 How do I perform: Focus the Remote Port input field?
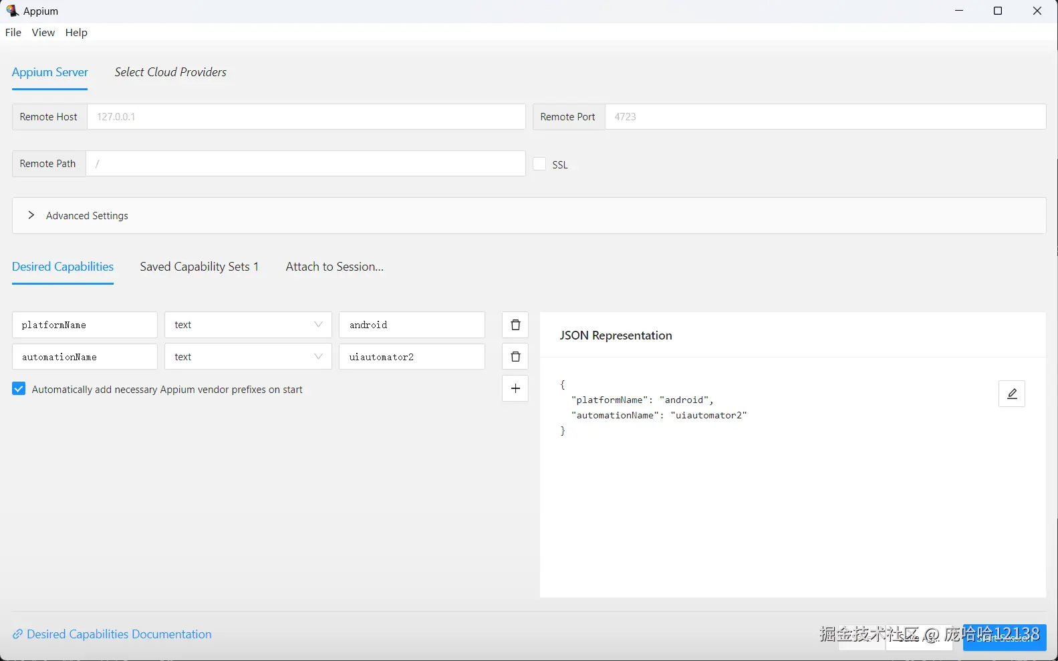(825, 116)
